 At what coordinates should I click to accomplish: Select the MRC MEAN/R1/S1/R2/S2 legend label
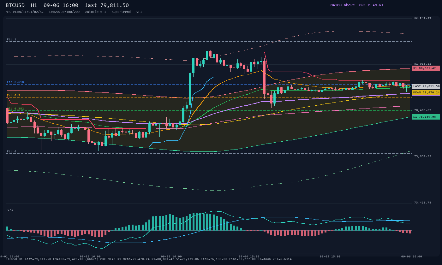coord(25,12)
